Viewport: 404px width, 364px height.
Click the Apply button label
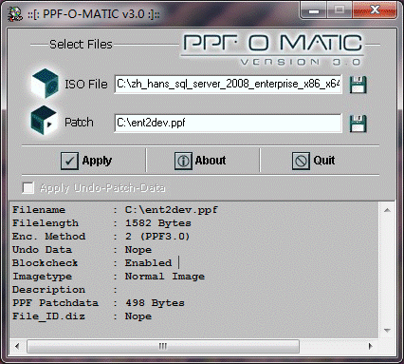(x=97, y=161)
